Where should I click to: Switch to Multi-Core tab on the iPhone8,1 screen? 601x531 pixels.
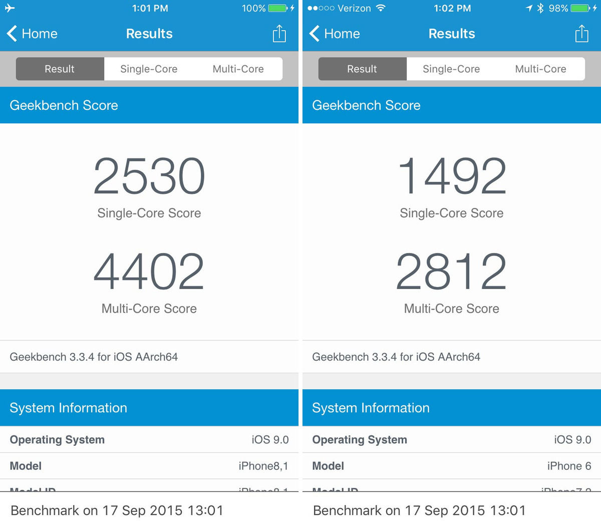click(238, 69)
